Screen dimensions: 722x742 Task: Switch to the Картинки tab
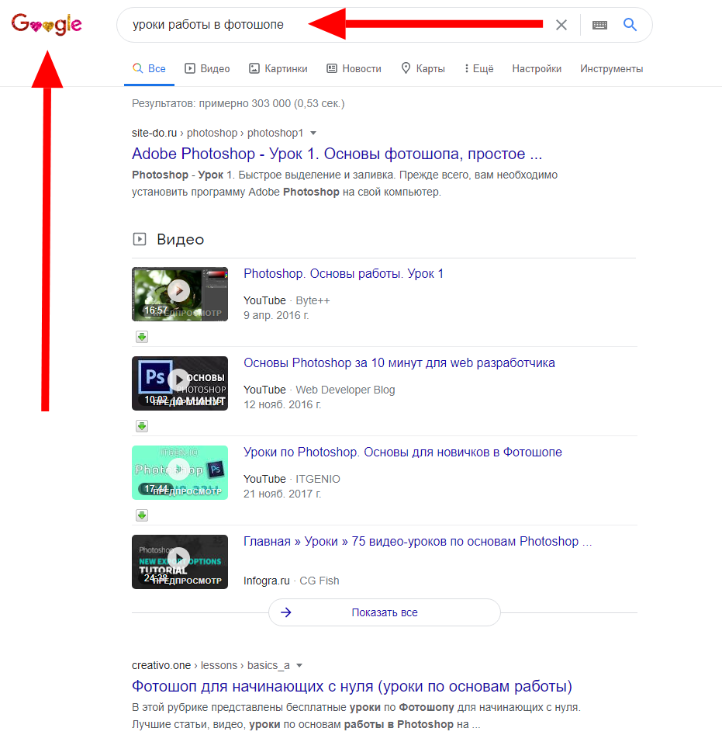tap(278, 68)
